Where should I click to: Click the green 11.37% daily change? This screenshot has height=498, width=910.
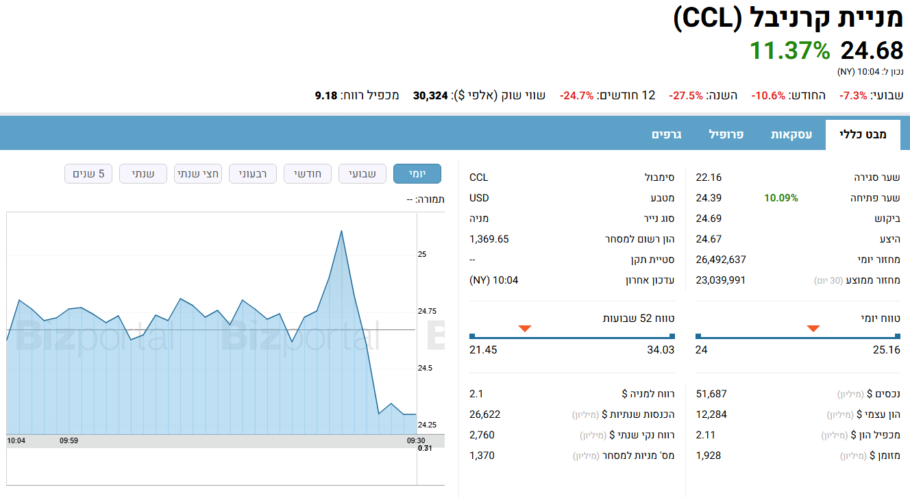click(789, 51)
